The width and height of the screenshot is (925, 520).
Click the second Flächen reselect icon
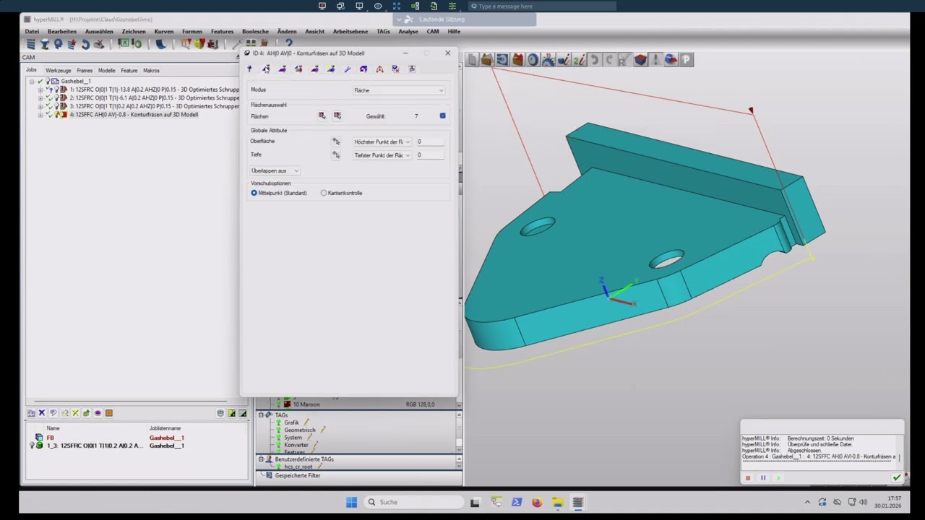[337, 116]
